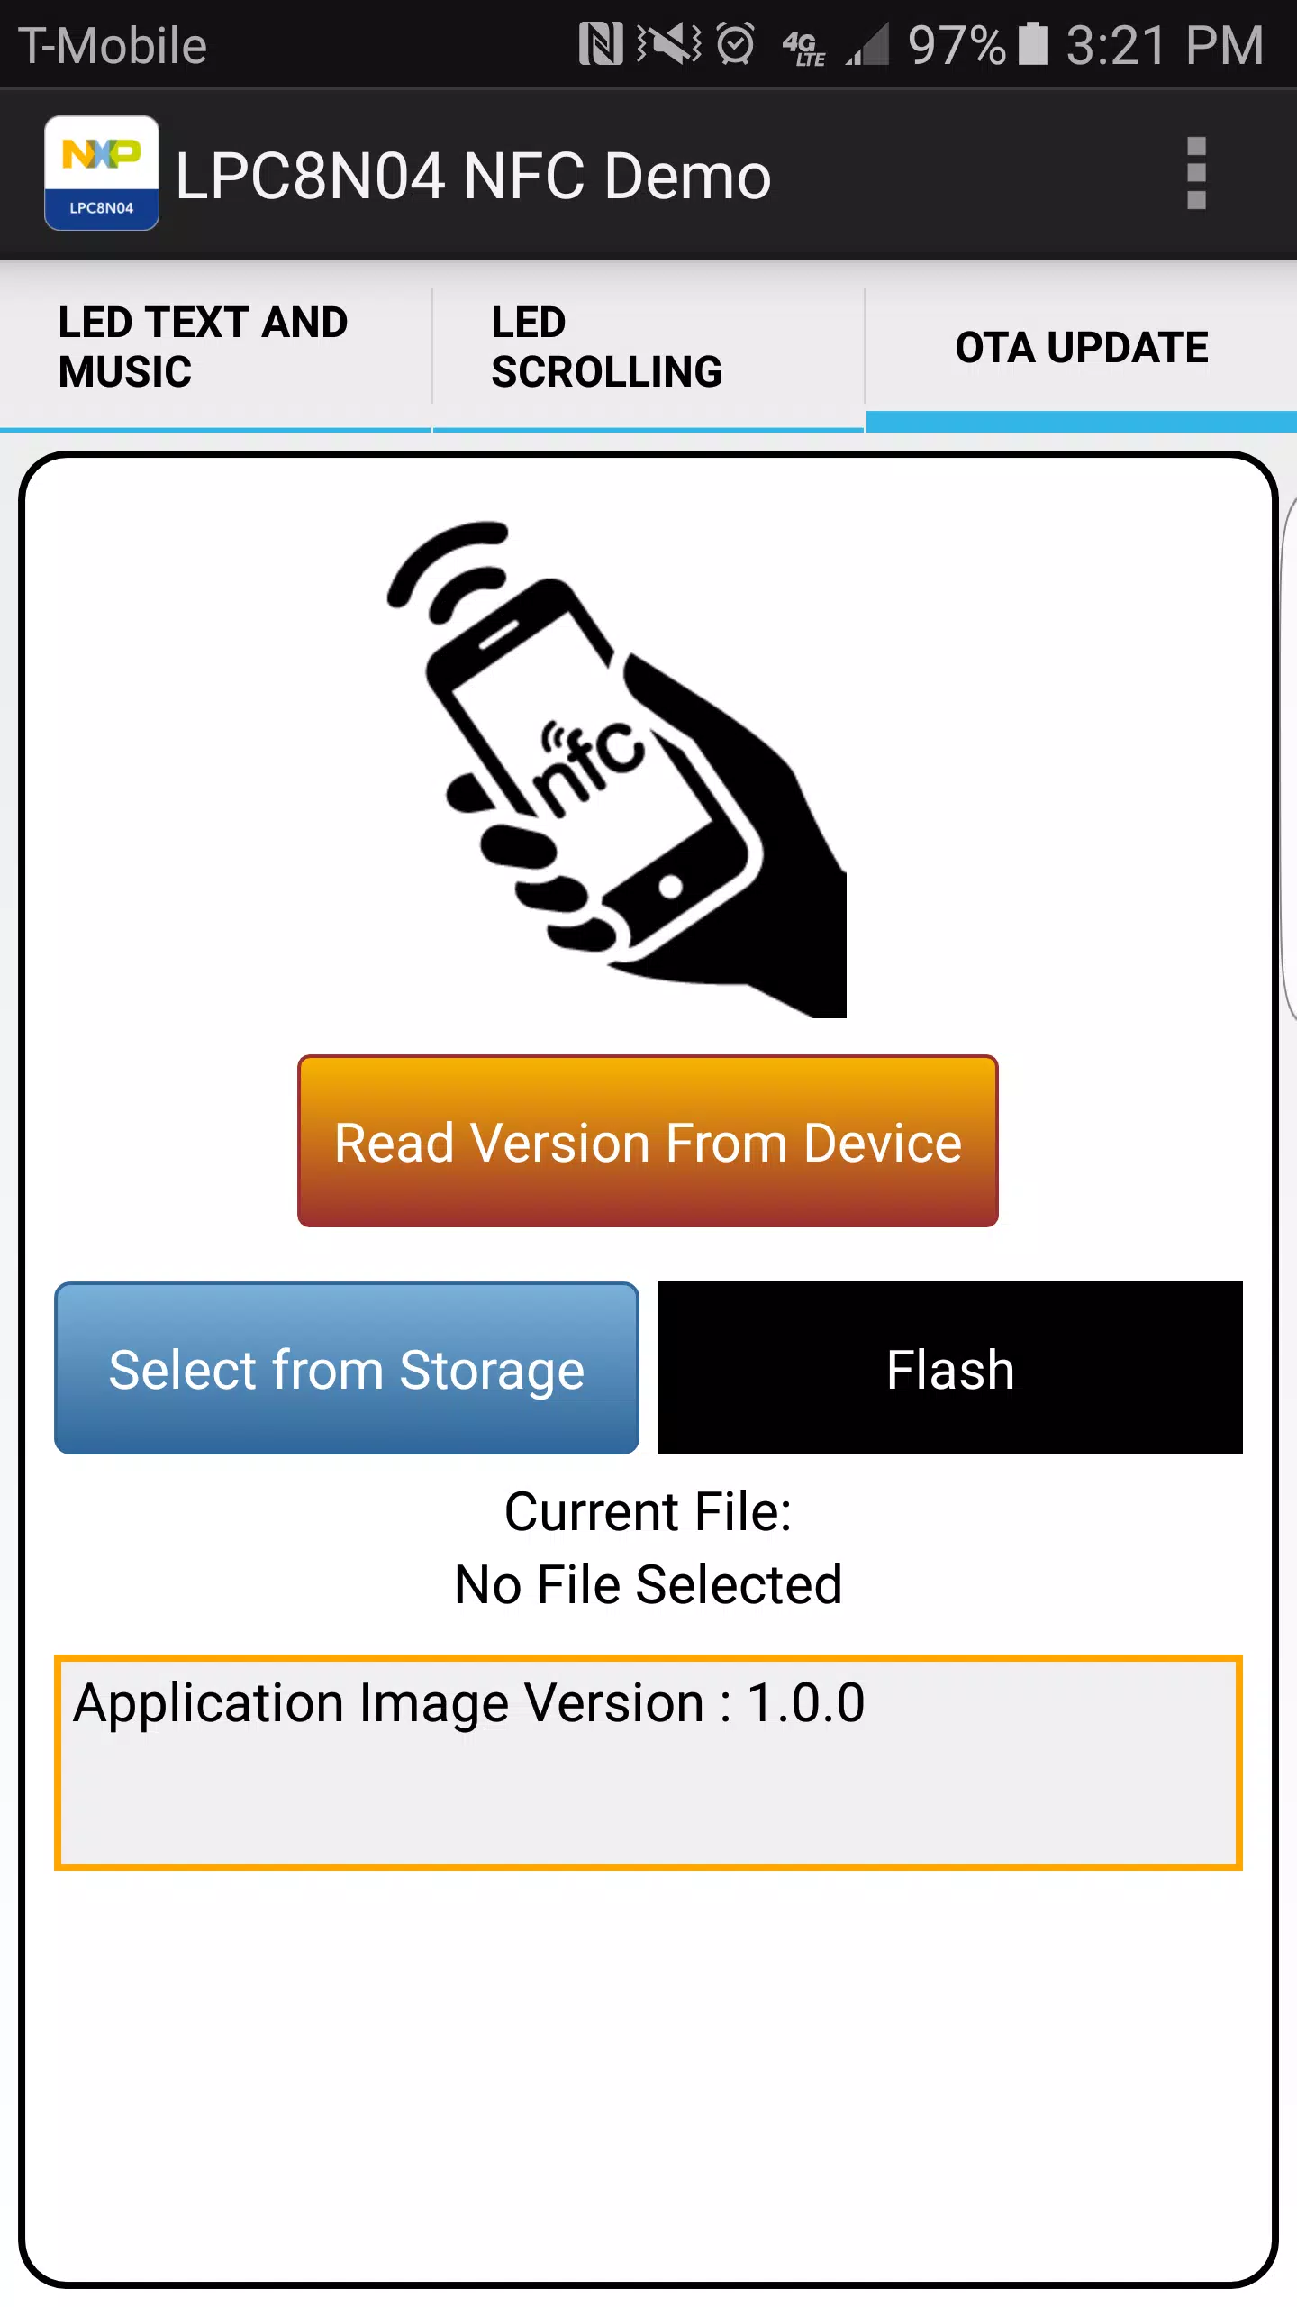Viewport: 1297px width, 2307px height.
Task: Tap the LPC8N04 NFC Demo title
Action: [473, 175]
